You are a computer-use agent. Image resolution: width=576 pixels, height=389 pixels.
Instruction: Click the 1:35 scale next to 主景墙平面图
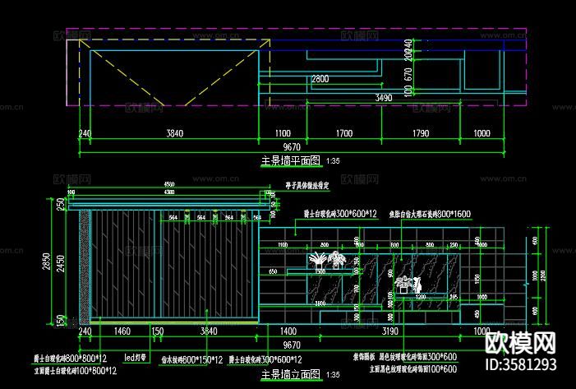(x=333, y=160)
